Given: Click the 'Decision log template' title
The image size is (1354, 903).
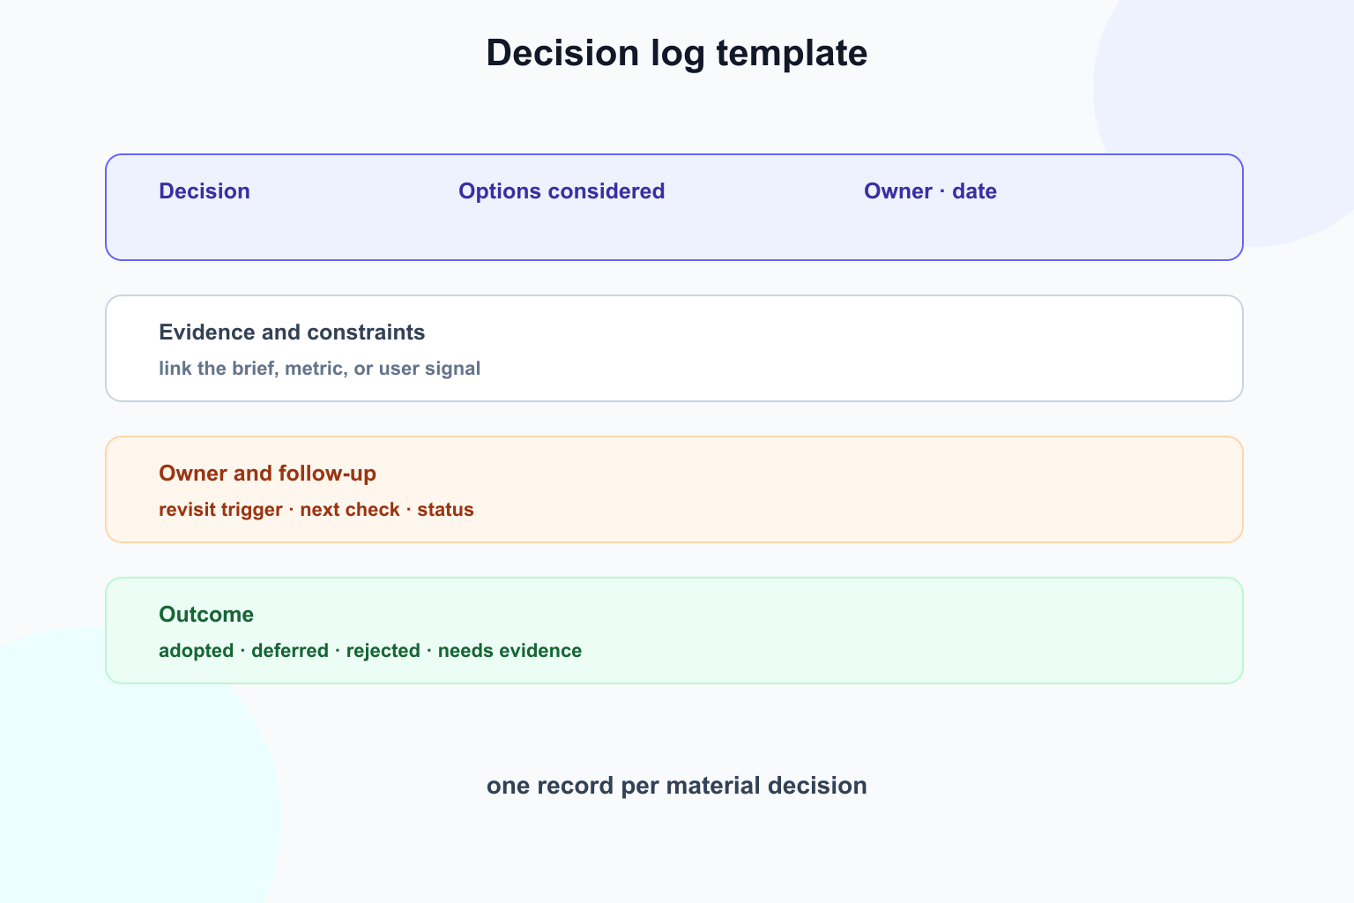Looking at the screenshot, I should coord(677,53).
